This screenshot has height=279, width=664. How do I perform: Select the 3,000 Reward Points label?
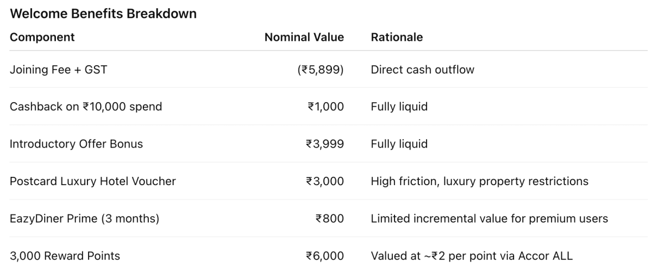(65, 256)
